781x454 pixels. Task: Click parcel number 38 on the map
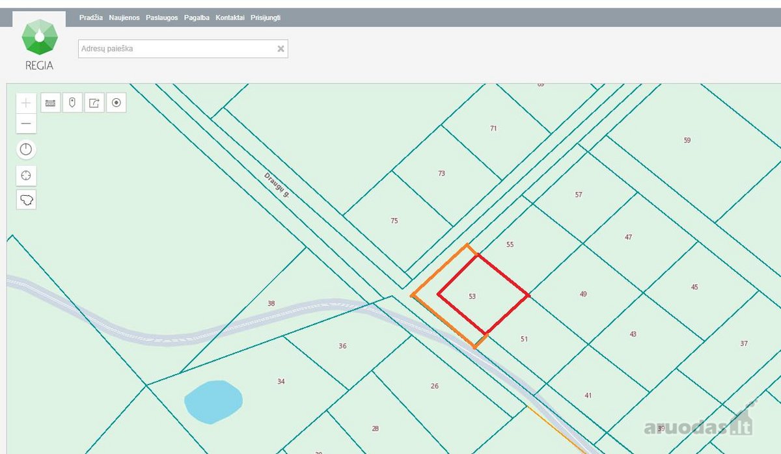click(271, 303)
